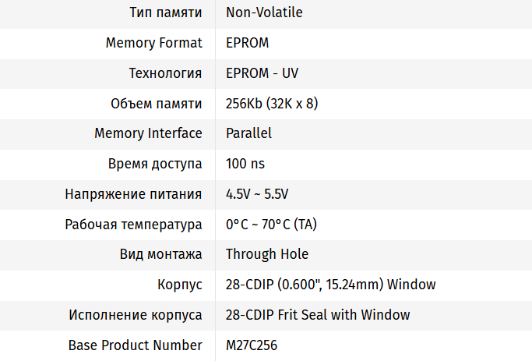Click the 'Напряжение питания' label
The width and height of the screenshot is (532, 361).
[133, 194]
